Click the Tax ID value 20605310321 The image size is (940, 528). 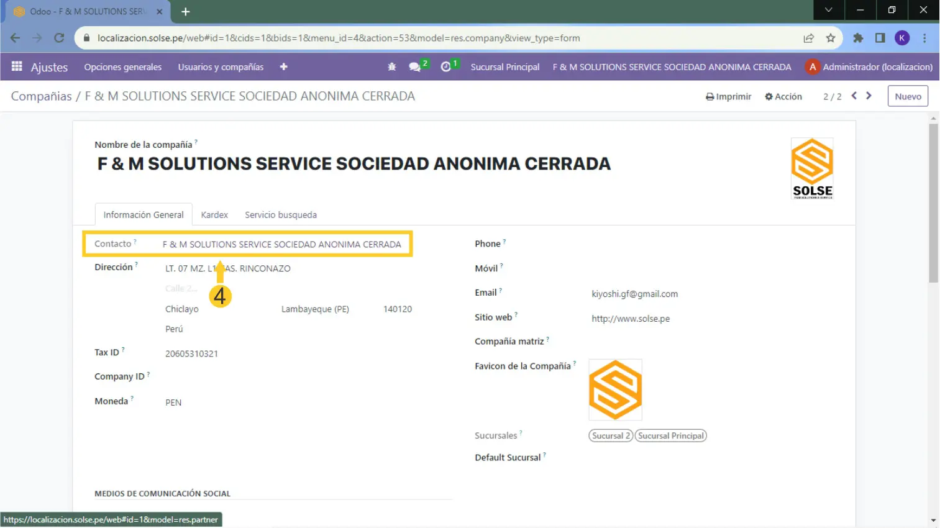click(191, 353)
